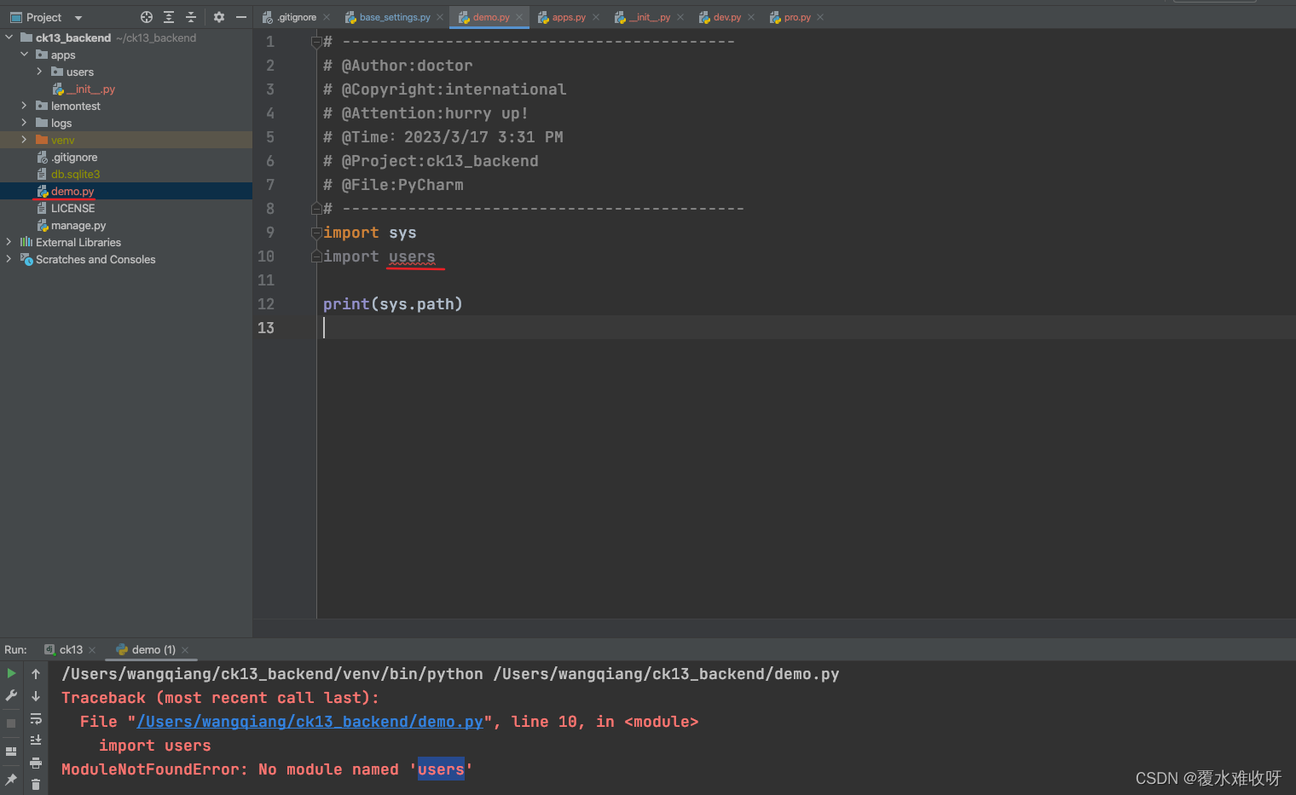Screen dimensions: 1296x795
Task: Click the underlined users import
Action: coord(412,256)
